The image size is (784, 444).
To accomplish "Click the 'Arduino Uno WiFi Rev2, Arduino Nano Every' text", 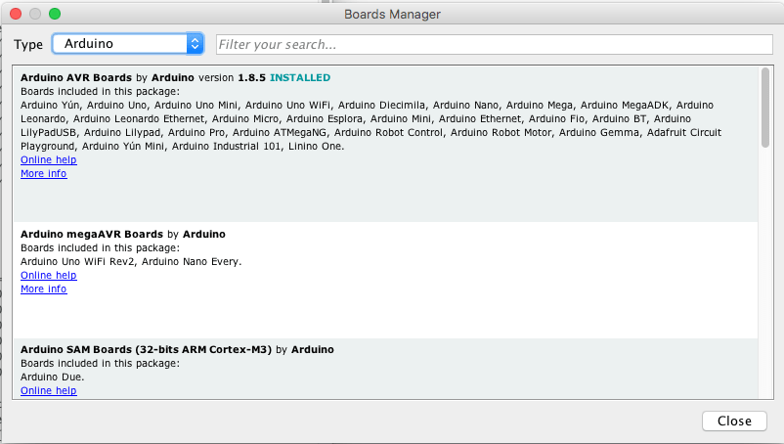I will tap(131, 261).
